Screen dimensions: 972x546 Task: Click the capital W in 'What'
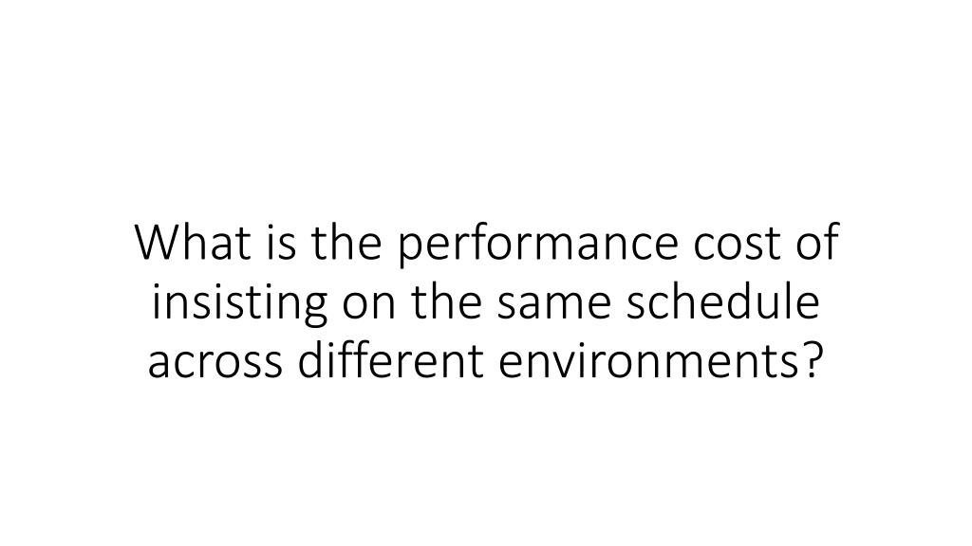click(158, 242)
